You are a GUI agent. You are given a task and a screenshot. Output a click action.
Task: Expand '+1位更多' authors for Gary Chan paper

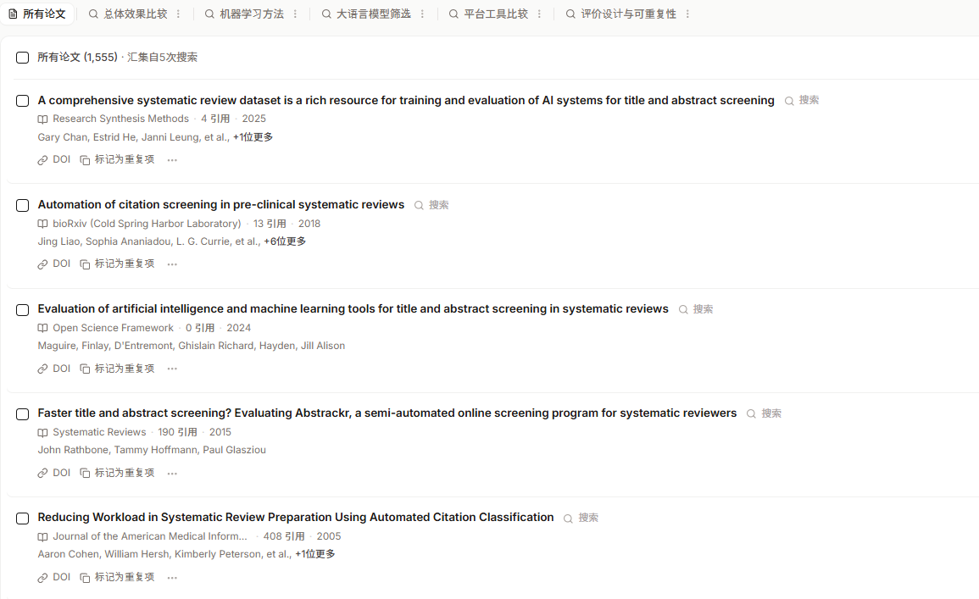pos(253,137)
